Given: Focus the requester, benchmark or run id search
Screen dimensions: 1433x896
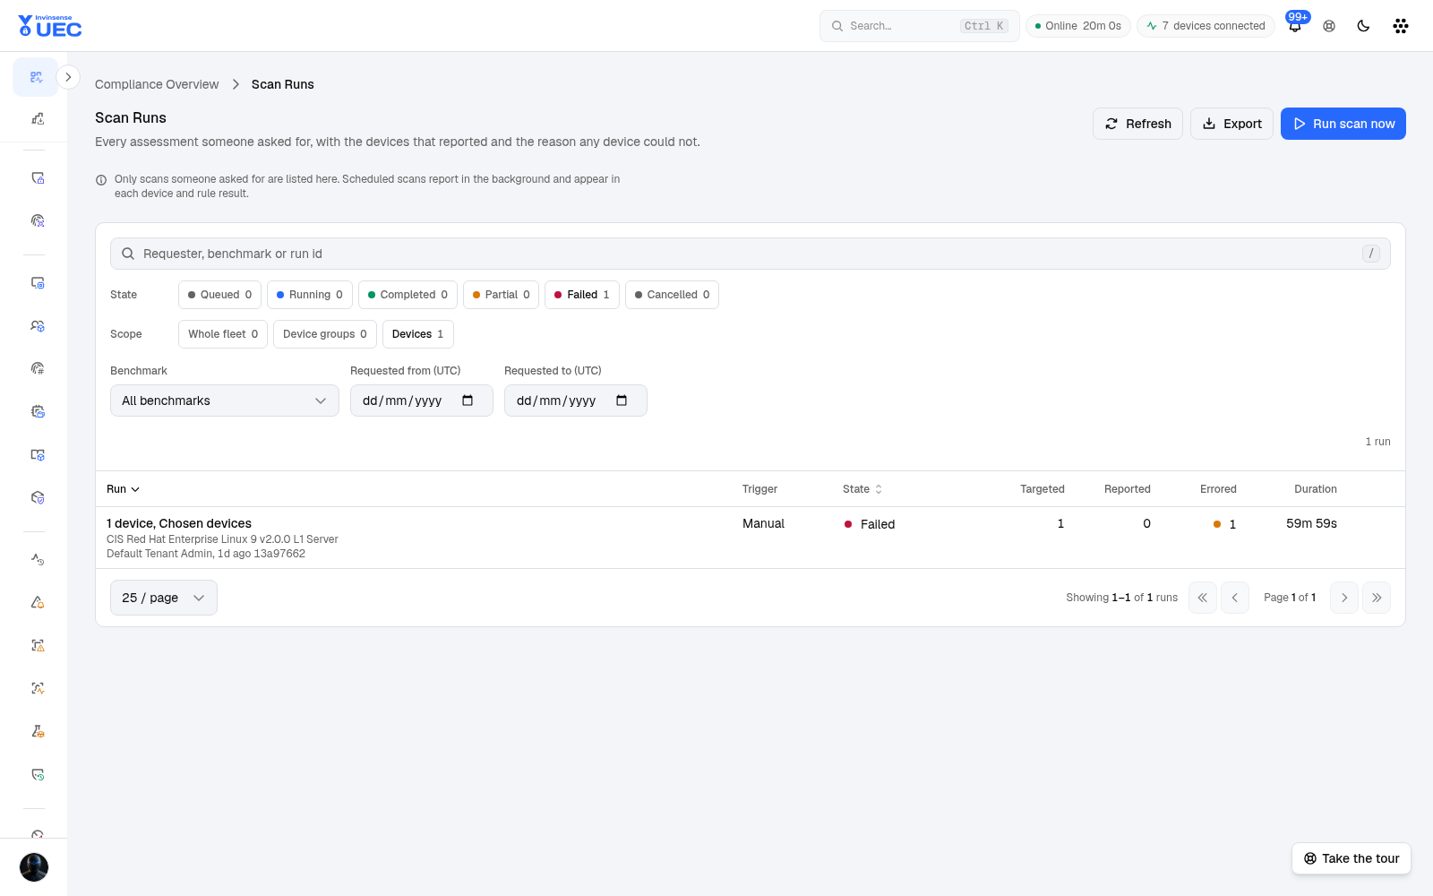Looking at the screenshot, I should 751,254.
